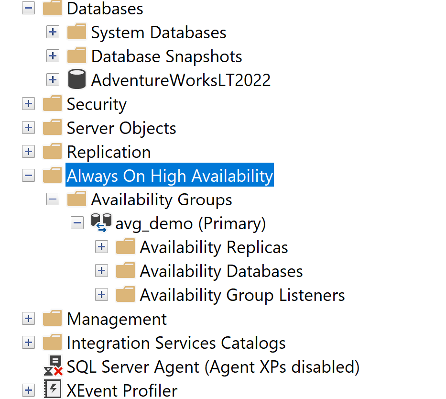This screenshot has width=446, height=399.
Task: Click SQL Server Agent disabled icon
Action: pyautogui.click(x=53, y=366)
